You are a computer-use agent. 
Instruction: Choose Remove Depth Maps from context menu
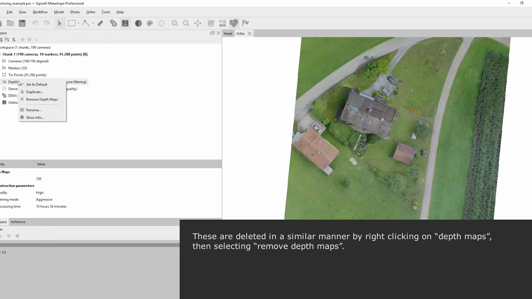pos(42,99)
